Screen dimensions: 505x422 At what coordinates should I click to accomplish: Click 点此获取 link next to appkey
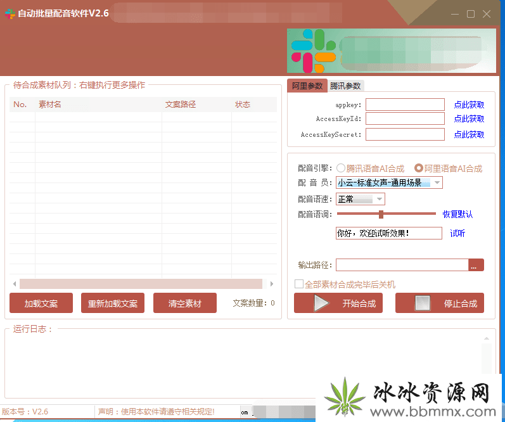coord(469,105)
